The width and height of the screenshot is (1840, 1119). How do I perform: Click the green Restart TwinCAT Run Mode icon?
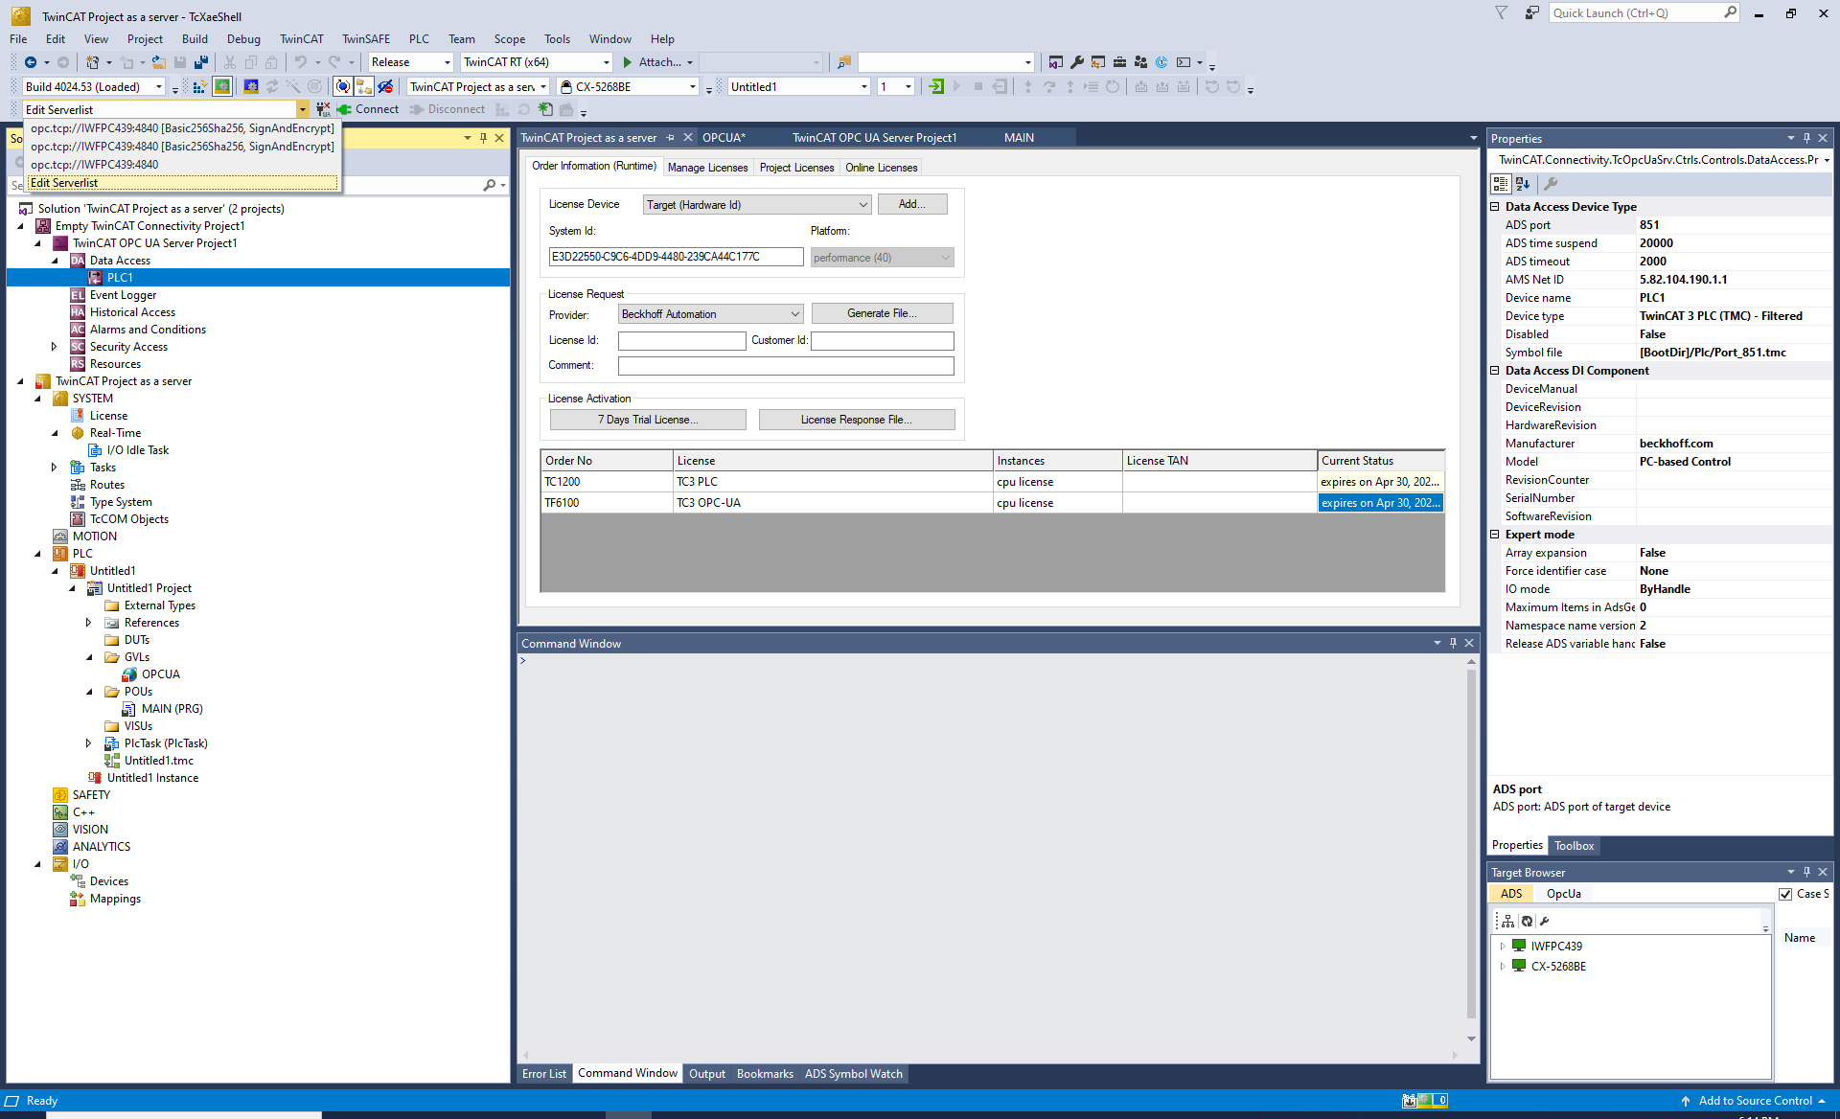(222, 87)
